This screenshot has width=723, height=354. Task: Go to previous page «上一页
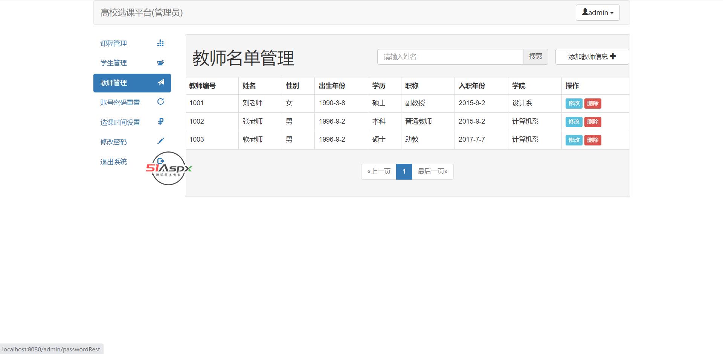(379, 172)
